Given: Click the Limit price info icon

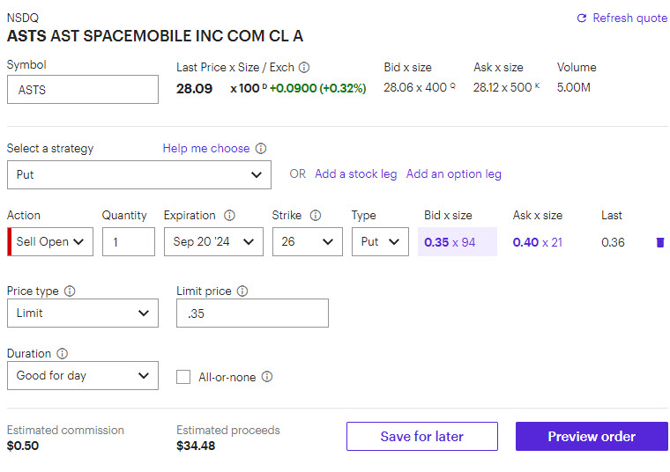Looking at the screenshot, I should click(x=242, y=291).
